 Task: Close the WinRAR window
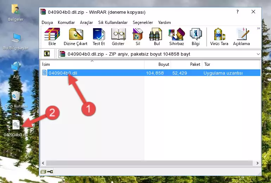pyautogui.click(x=253, y=12)
